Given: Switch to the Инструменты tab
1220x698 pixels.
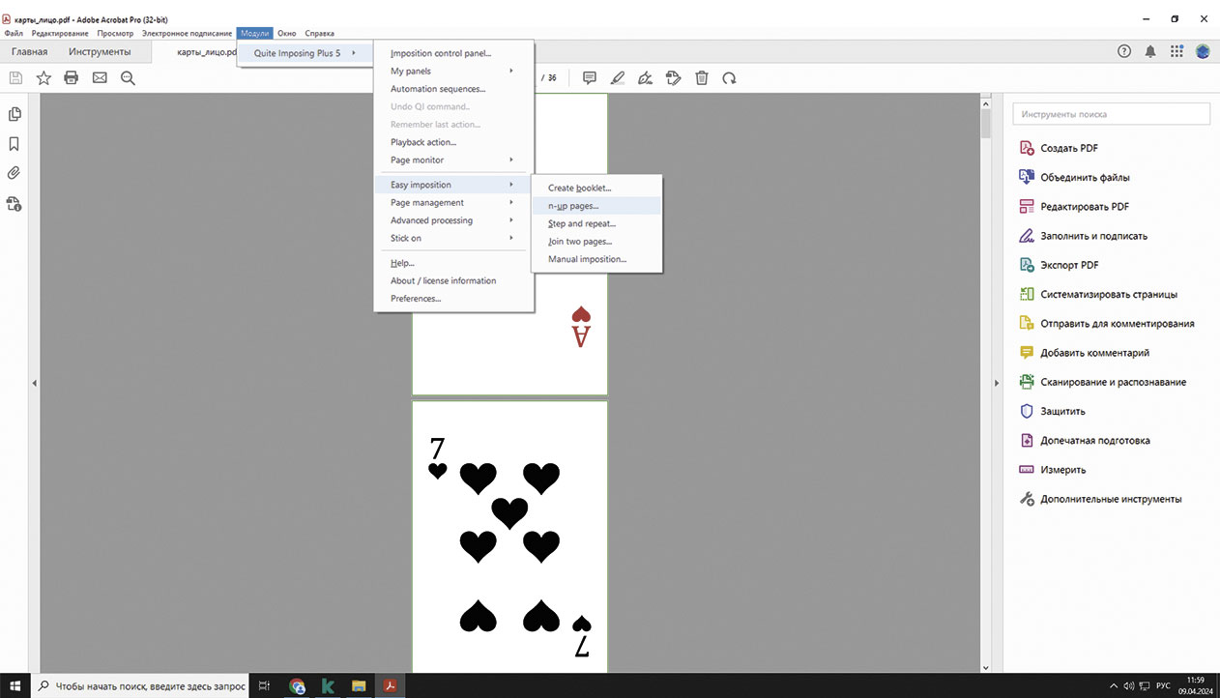Looking at the screenshot, I should pos(100,52).
